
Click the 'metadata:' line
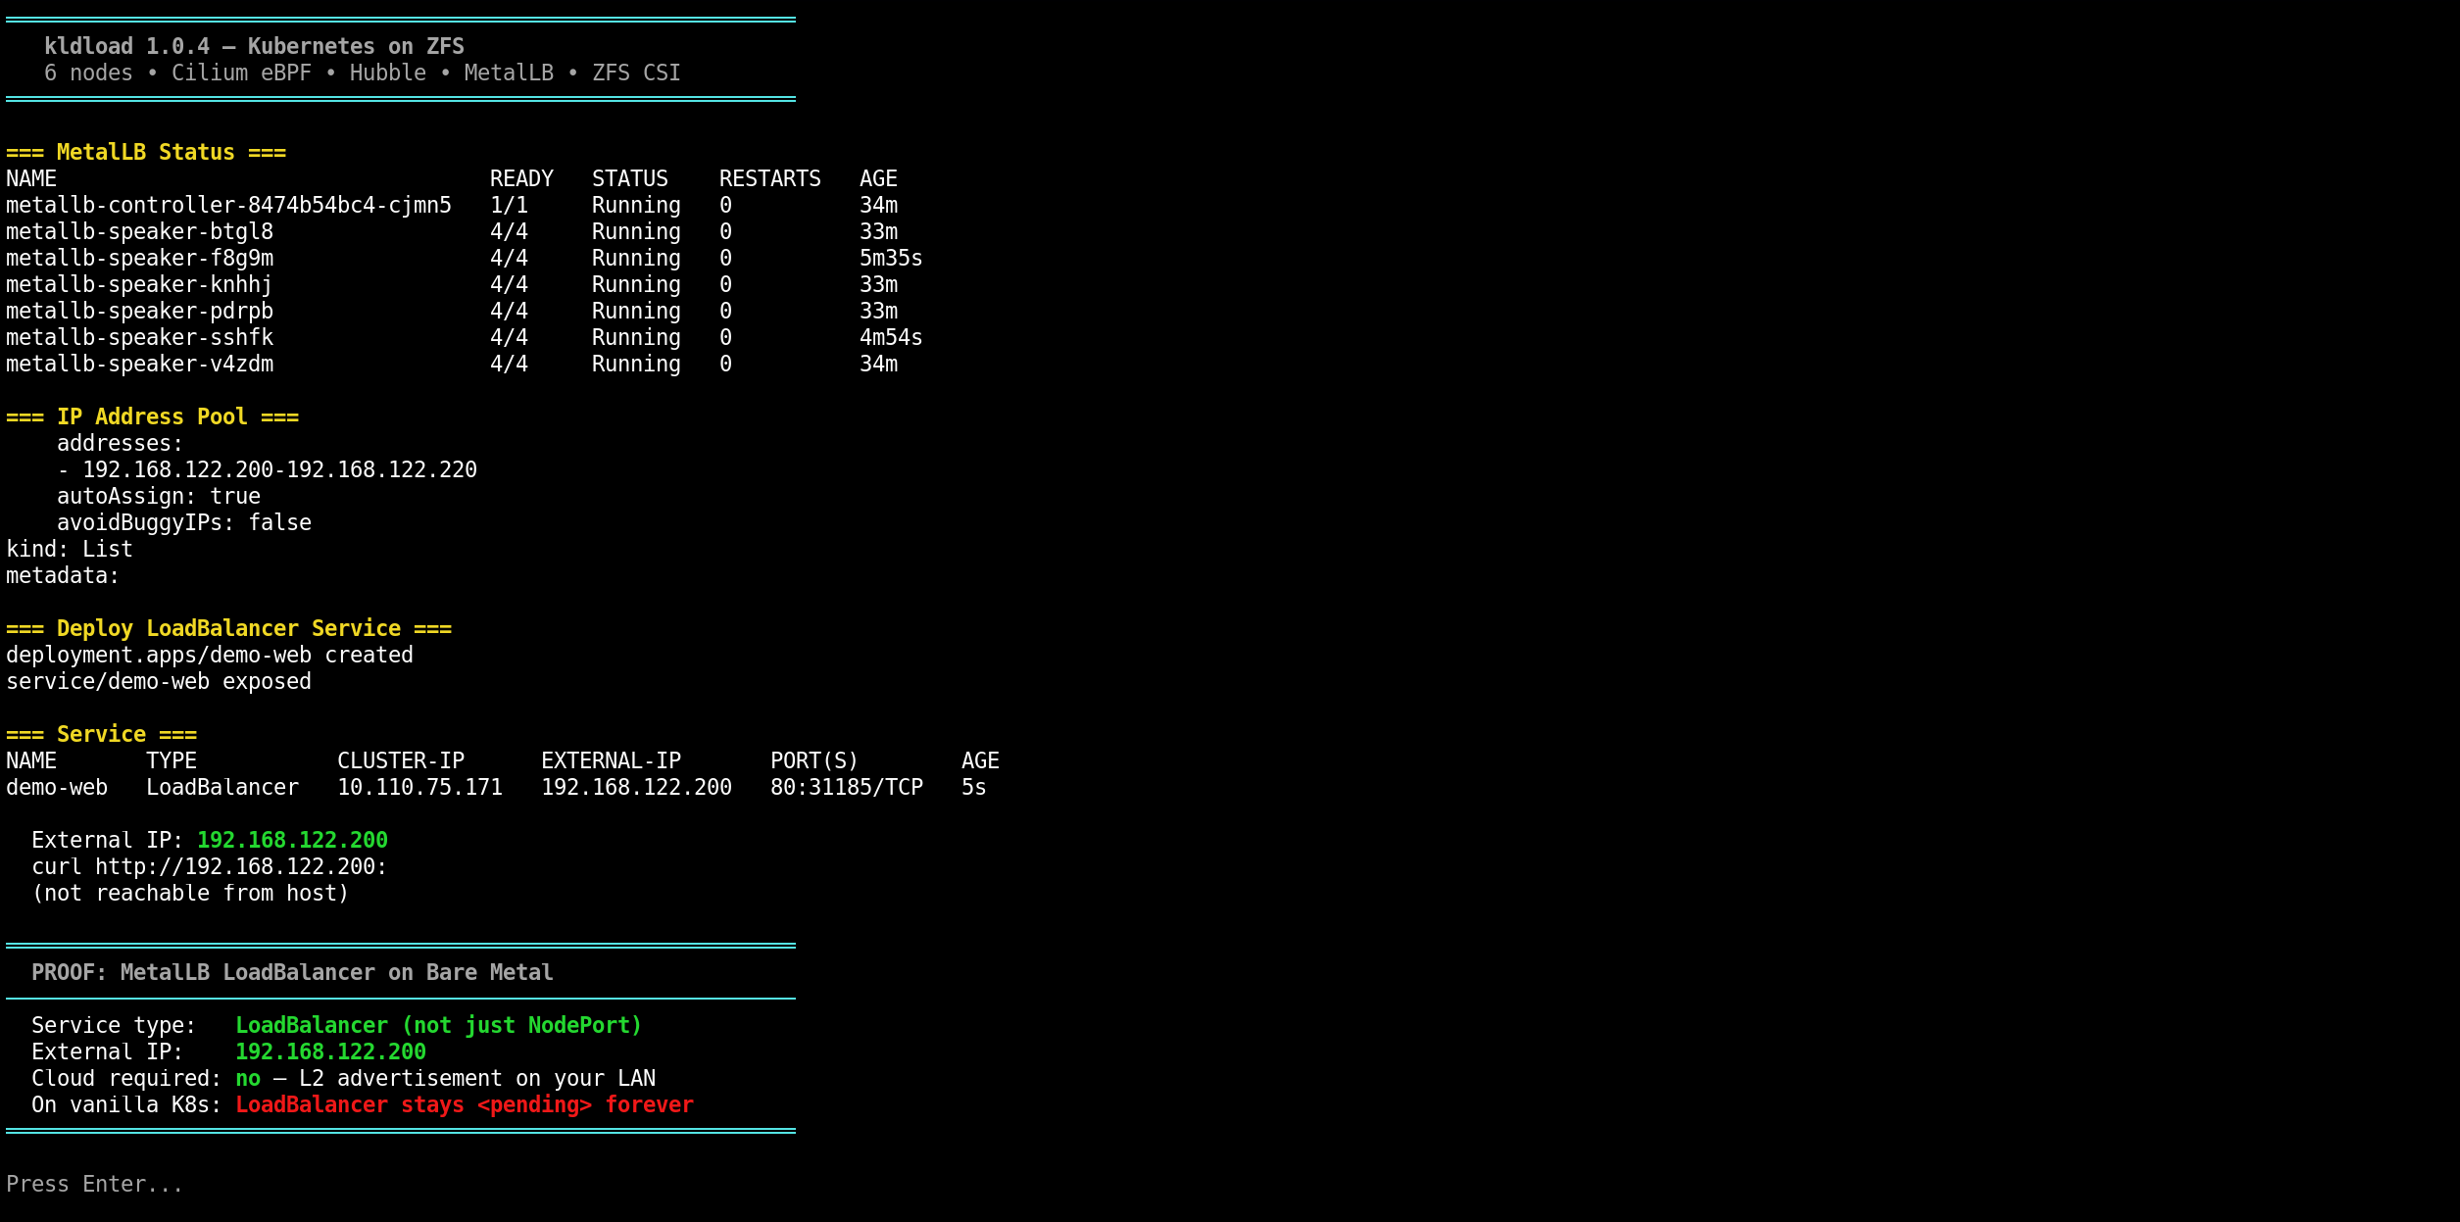tap(63, 575)
